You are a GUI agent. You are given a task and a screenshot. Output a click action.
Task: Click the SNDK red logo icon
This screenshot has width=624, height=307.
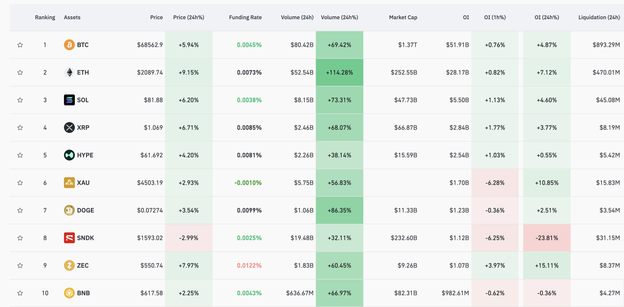click(x=69, y=238)
